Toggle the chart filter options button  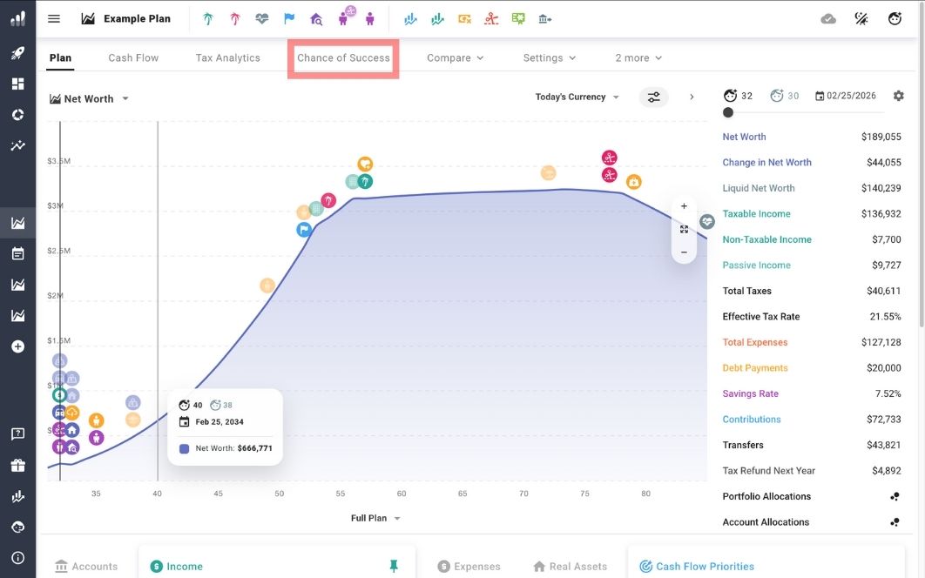[653, 97]
